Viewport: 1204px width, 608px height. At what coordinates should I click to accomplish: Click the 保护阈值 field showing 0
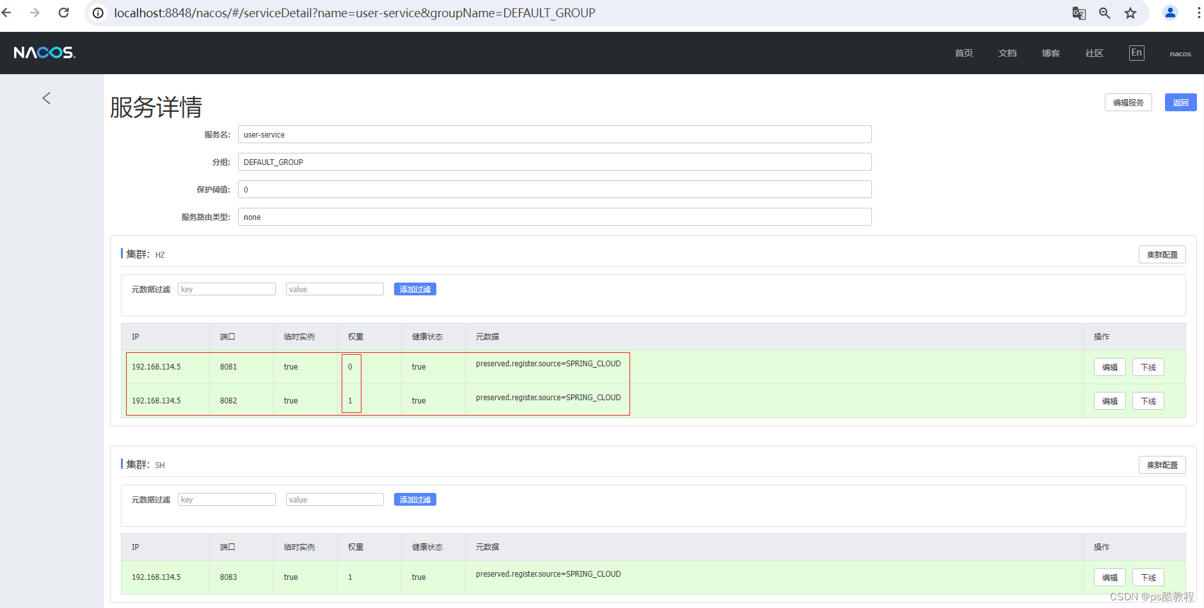pyautogui.click(x=555, y=189)
